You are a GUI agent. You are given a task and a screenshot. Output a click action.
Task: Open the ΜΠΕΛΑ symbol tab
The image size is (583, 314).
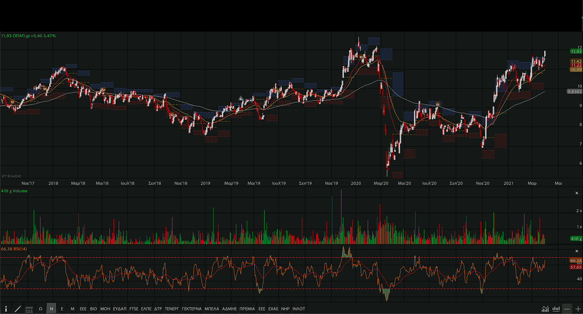point(212,309)
